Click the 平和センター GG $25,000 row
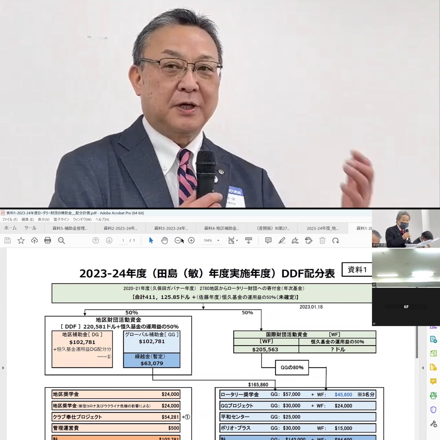Screen dimensions: 440x440 tap(298, 417)
